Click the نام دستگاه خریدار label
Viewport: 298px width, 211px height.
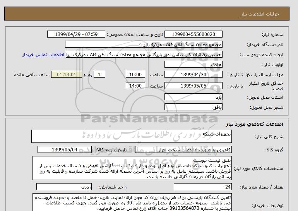tap(265, 45)
